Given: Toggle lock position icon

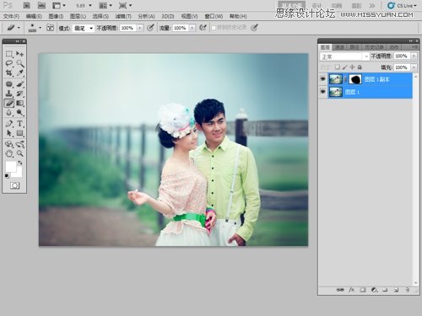Looking at the screenshot, I should click(x=352, y=67).
